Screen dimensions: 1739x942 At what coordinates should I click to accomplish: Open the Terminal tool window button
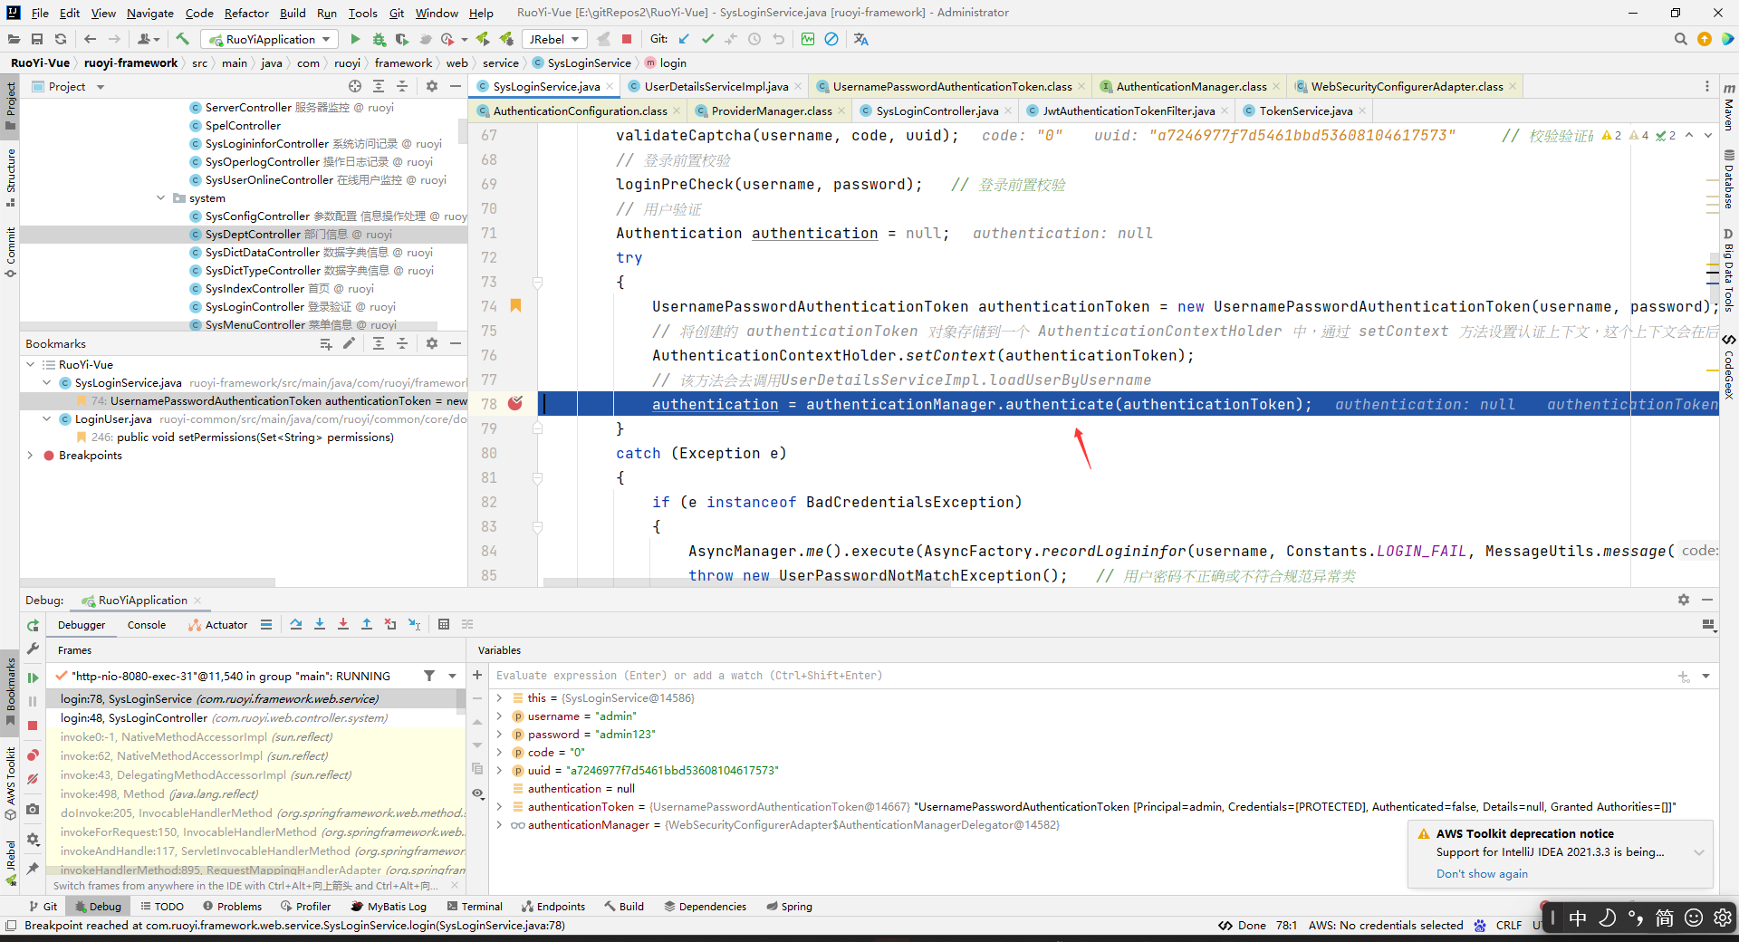pos(475,906)
